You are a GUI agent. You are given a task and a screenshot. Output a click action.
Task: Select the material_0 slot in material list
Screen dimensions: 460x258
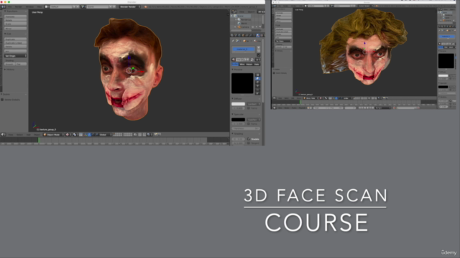(243, 49)
